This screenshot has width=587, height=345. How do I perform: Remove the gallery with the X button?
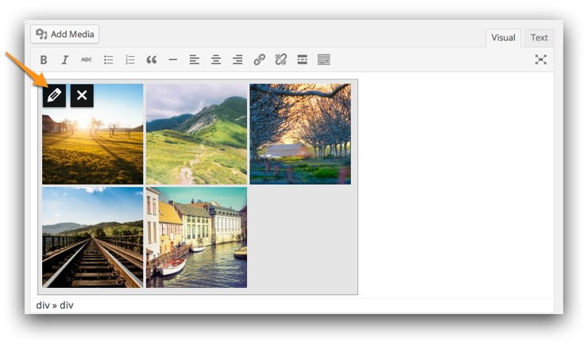(82, 96)
